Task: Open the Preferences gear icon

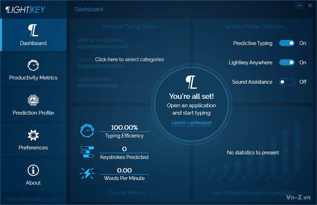Action: point(33,135)
